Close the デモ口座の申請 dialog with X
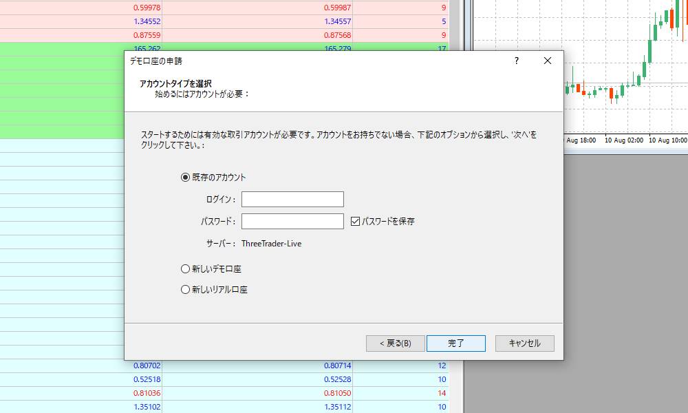Image resolution: width=688 pixels, height=413 pixels. 547,61
